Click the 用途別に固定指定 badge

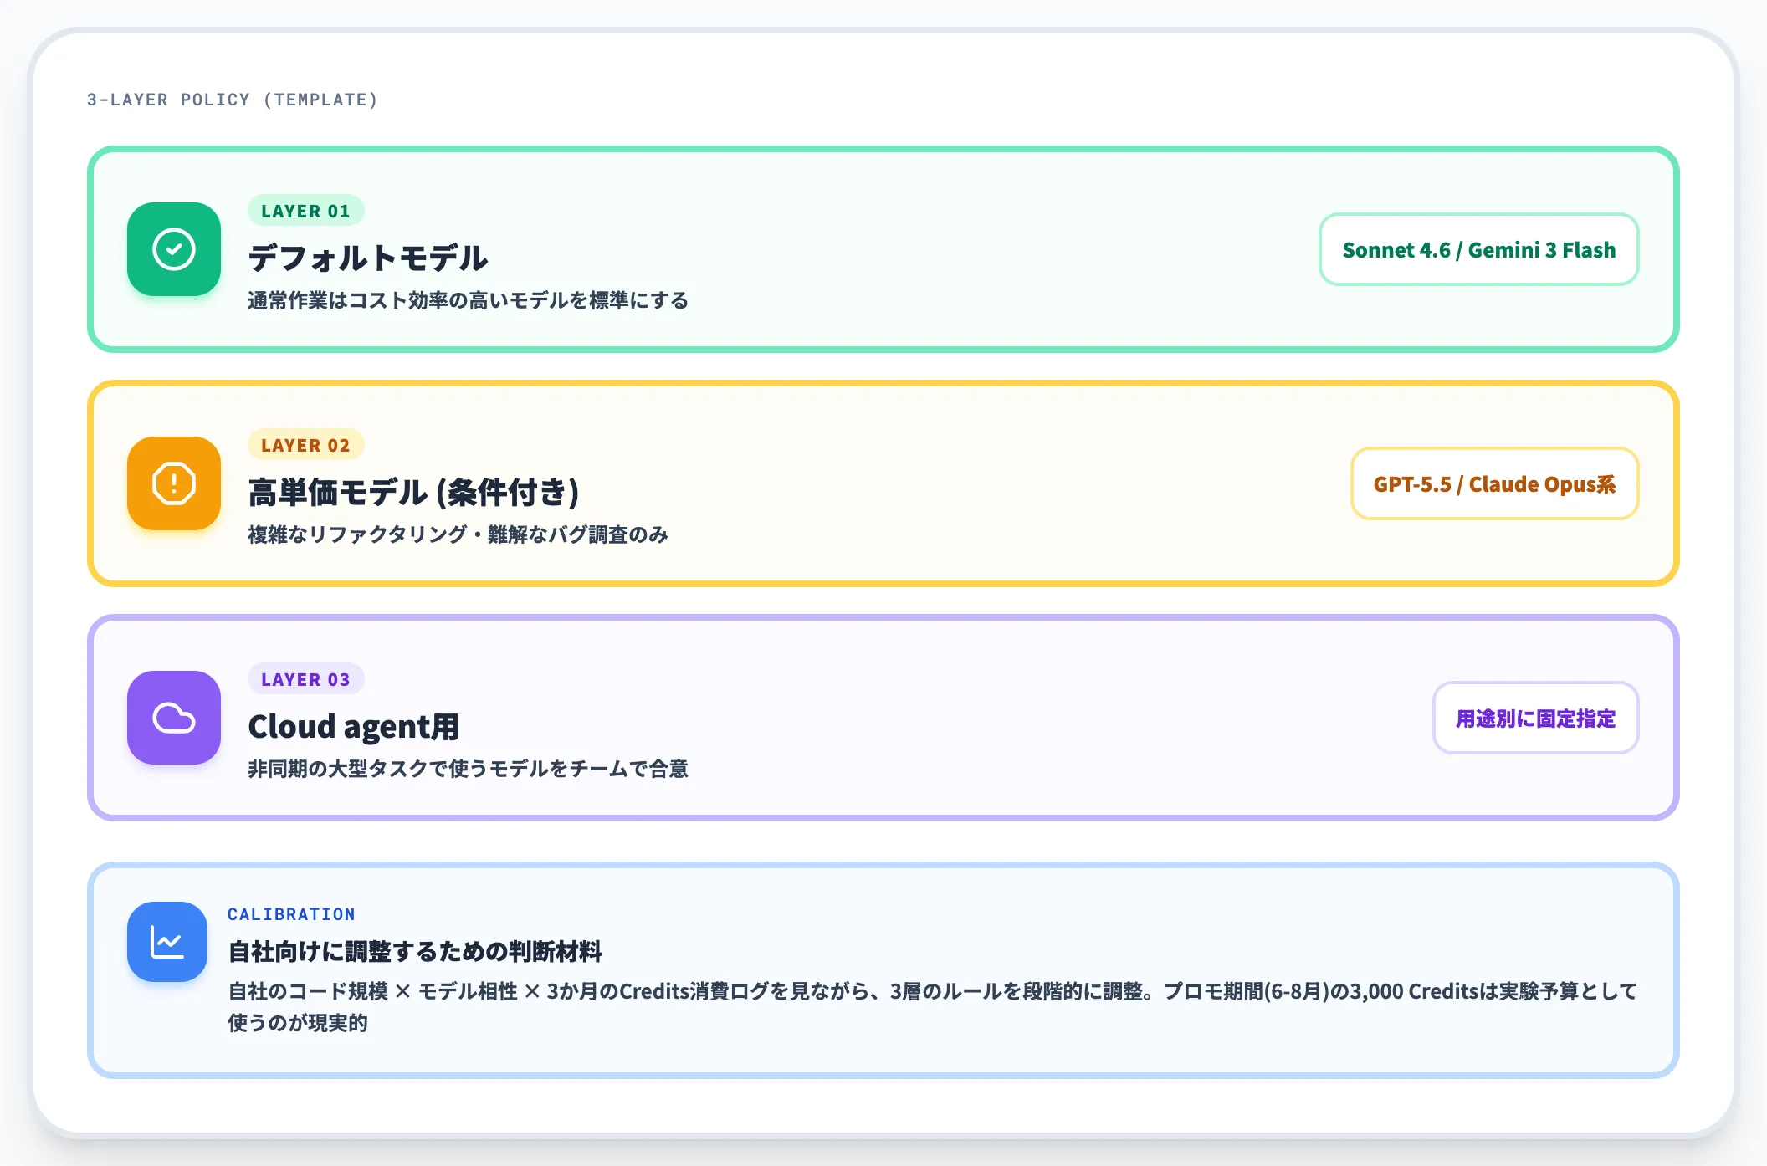tap(1535, 718)
